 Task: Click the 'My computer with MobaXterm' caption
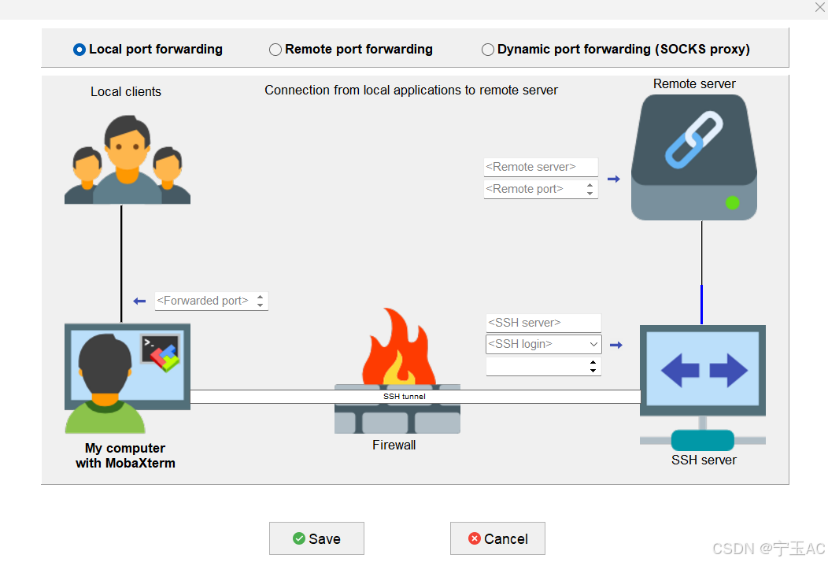pyautogui.click(x=125, y=455)
